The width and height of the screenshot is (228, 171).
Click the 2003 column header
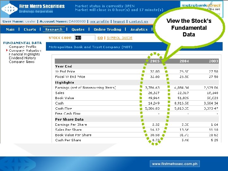pos(213,61)
